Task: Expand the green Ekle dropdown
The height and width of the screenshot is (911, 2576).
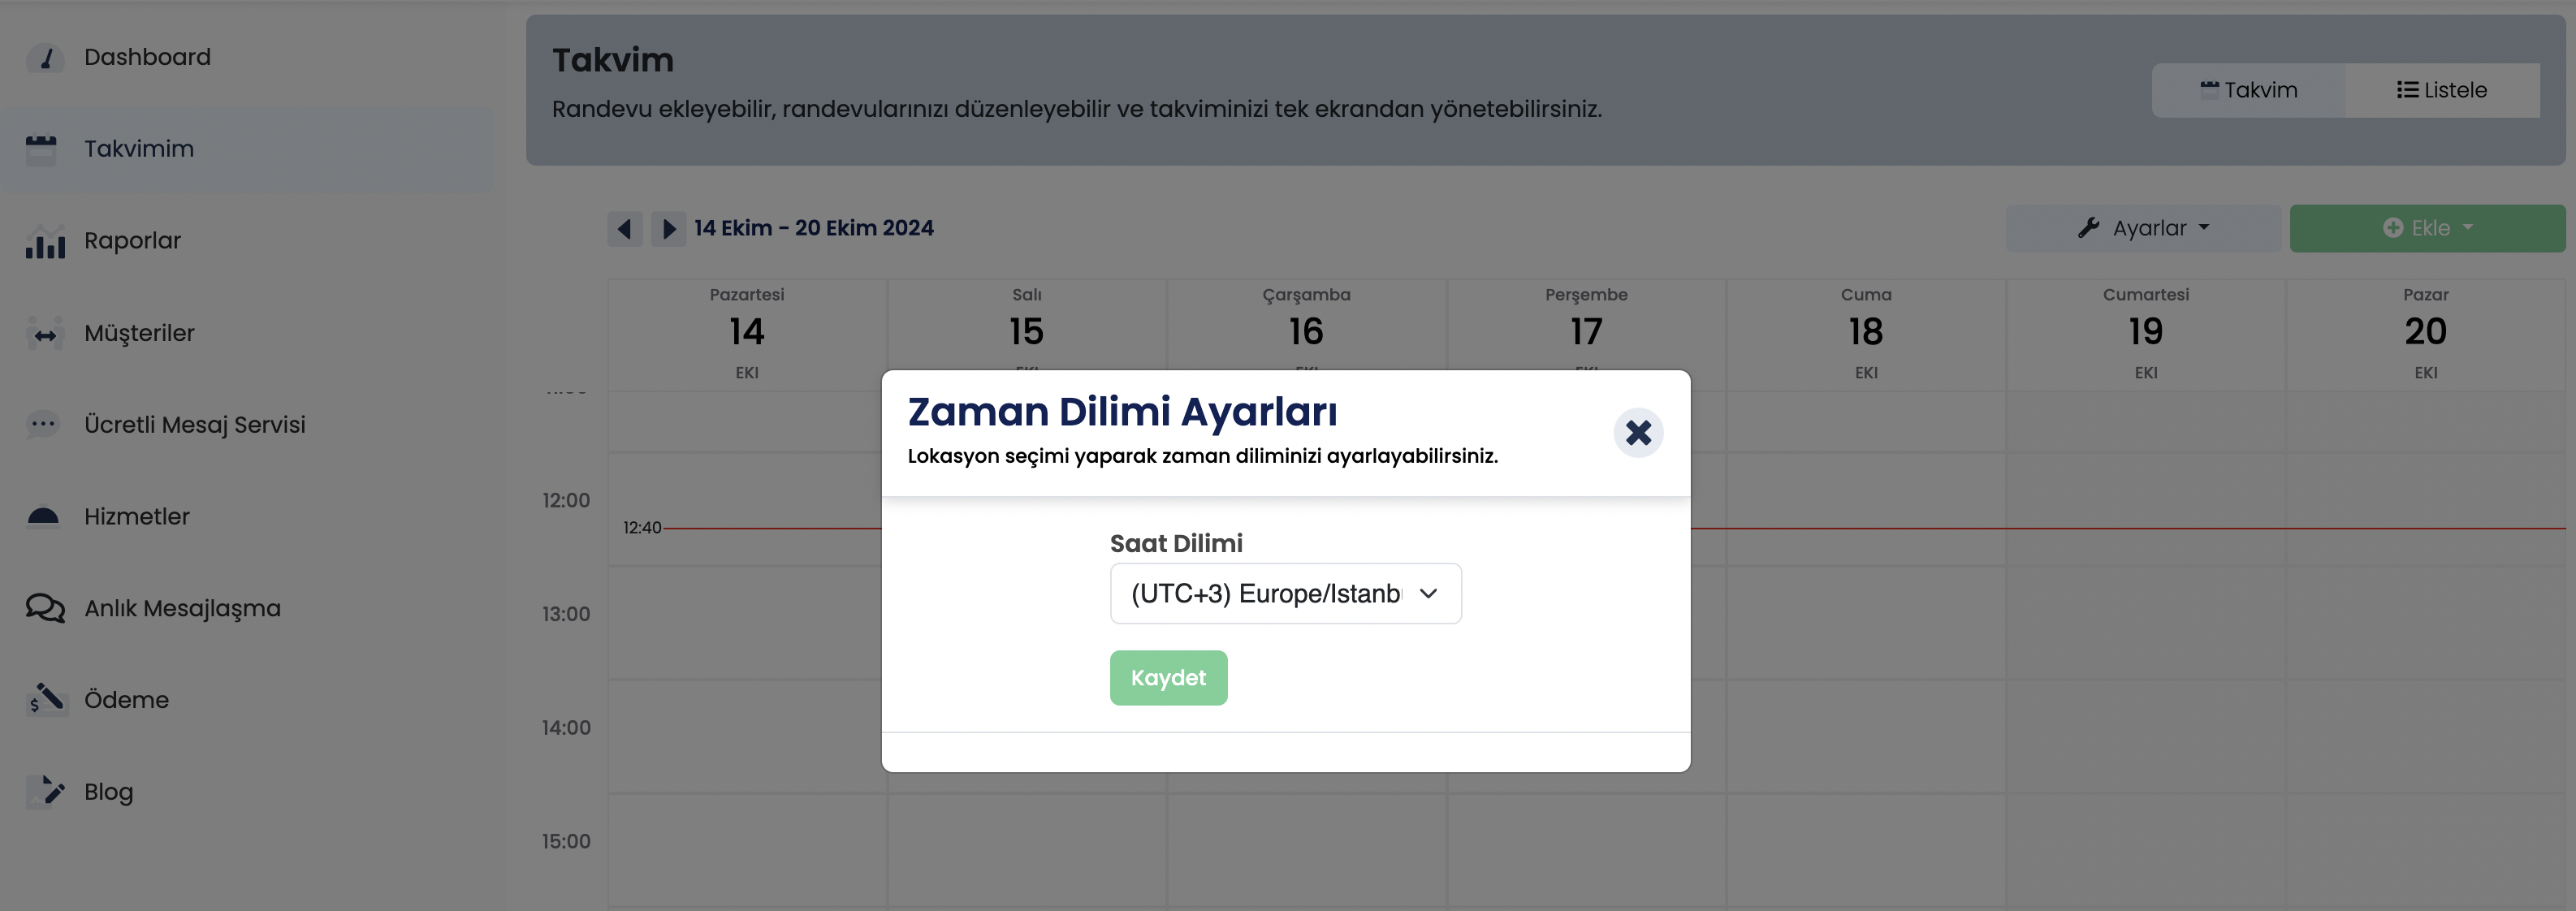Action: coord(2427,228)
